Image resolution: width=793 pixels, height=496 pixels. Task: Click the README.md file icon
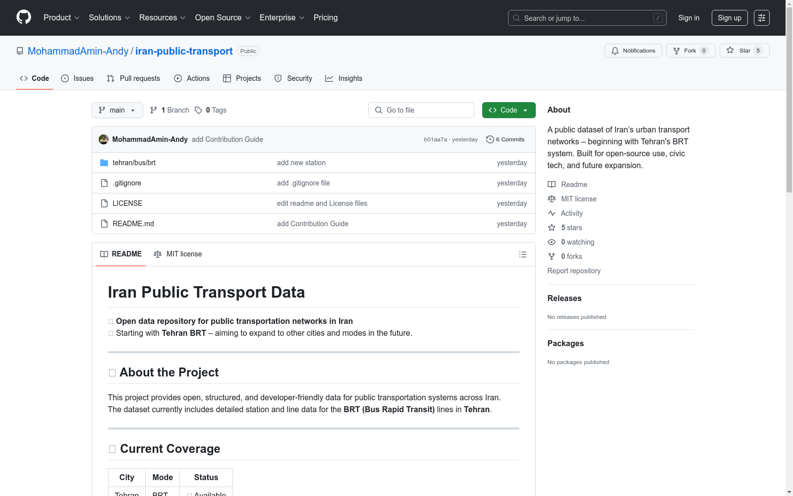click(104, 224)
